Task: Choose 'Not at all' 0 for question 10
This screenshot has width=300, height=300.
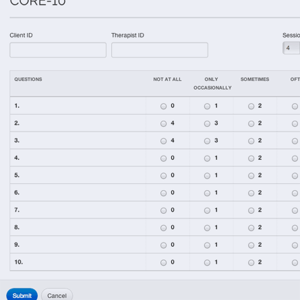Action: tap(163, 263)
